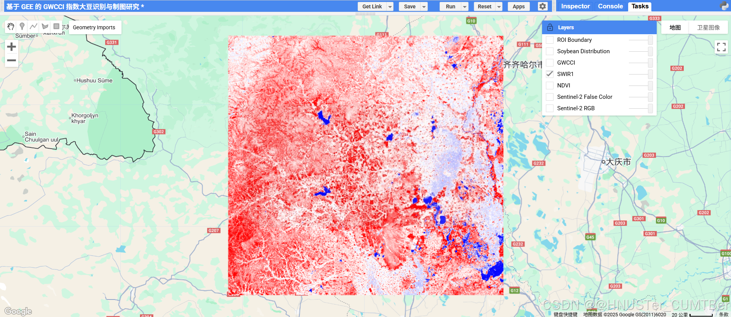731x317 pixels.
Task: Open the Google logo link
Action: [x=18, y=311]
